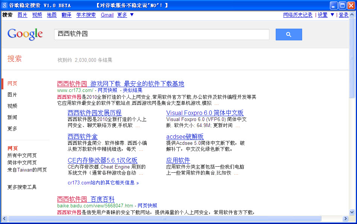Close the 谷歌稳定搜索 window
The image size is (357, 224).
(x=351, y=6)
